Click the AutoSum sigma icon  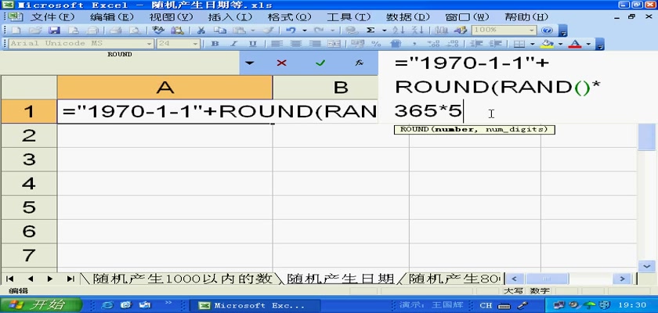[x=371, y=30]
